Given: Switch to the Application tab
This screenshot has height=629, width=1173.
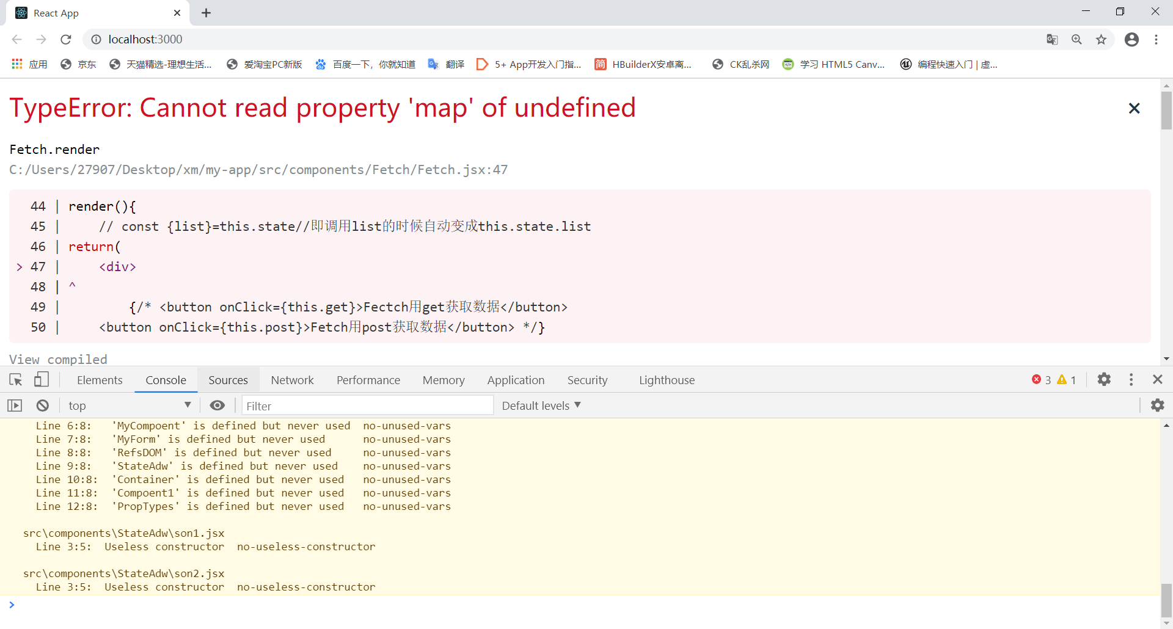Looking at the screenshot, I should tap(516, 380).
